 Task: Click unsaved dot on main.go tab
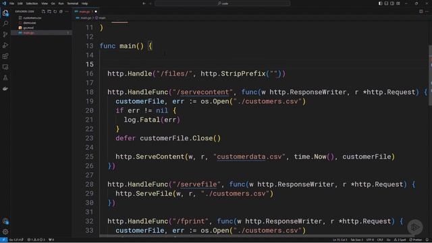click(x=96, y=11)
